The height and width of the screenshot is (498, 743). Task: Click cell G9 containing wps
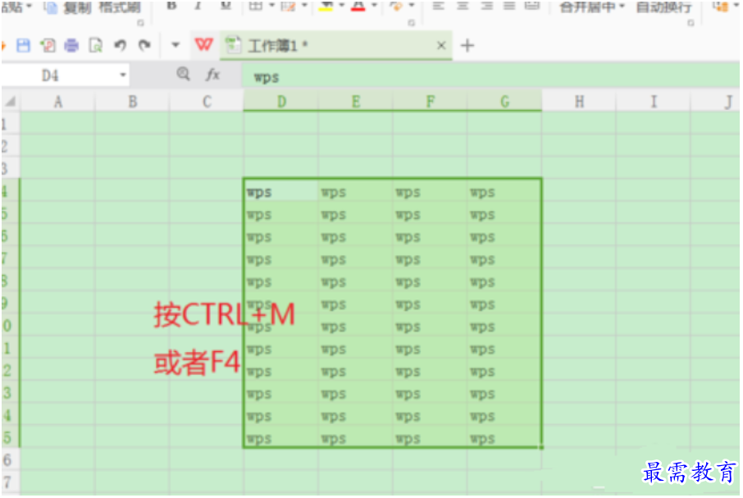pyautogui.click(x=504, y=304)
